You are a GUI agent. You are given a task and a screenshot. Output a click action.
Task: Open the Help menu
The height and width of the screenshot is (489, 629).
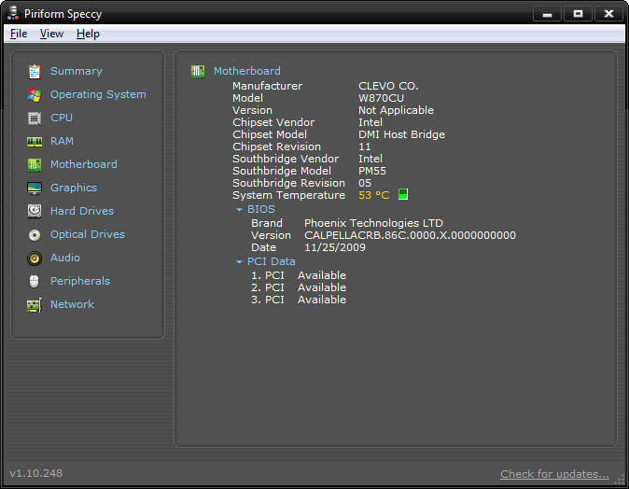click(x=88, y=34)
